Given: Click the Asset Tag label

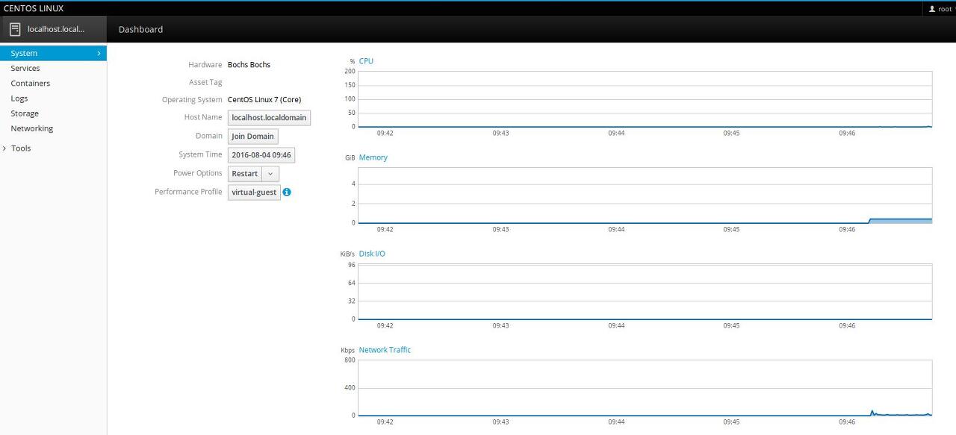Looking at the screenshot, I should pos(205,82).
